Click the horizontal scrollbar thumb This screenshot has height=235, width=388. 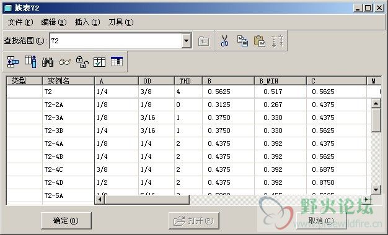coord(147,200)
